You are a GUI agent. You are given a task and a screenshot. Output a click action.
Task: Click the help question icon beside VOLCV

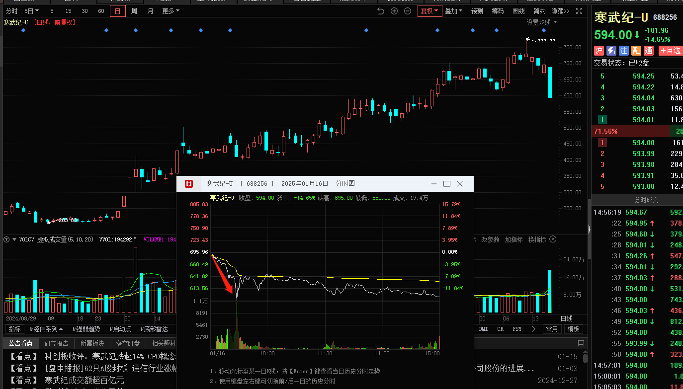click(x=6, y=239)
